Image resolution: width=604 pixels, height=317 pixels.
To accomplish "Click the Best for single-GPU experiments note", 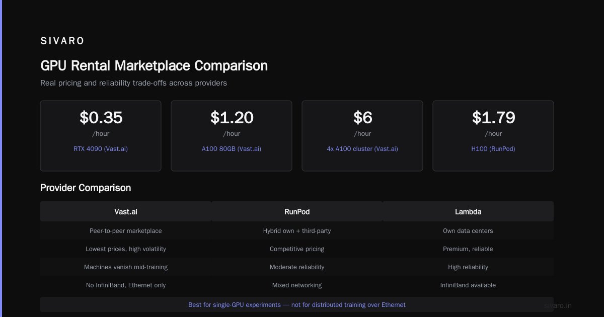I will click(297, 305).
